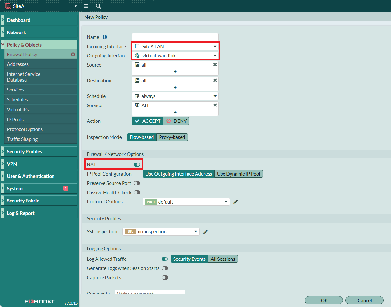Viewport: 391px width, 307px height.
Task: Add a destination with the plus icon
Action: coord(175,87)
